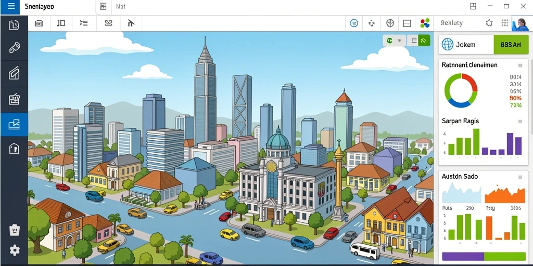Click the orange area chart thumbnail
The height and width of the screenshot is (266, 533).
click(505, 194)
